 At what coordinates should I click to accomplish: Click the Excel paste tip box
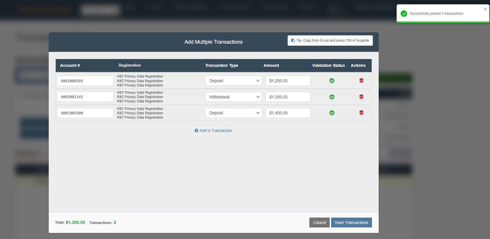[330, 41]
